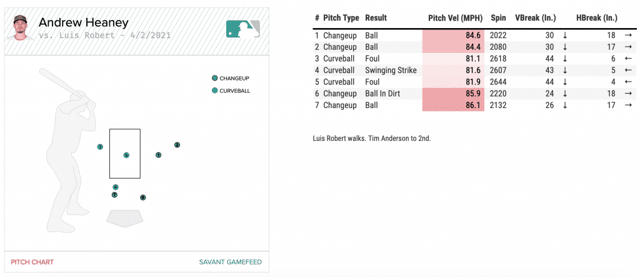The width and height of the screenshot is (640, 277).
Task: Select pitch marker 1 on the chart
Action: 158,155
